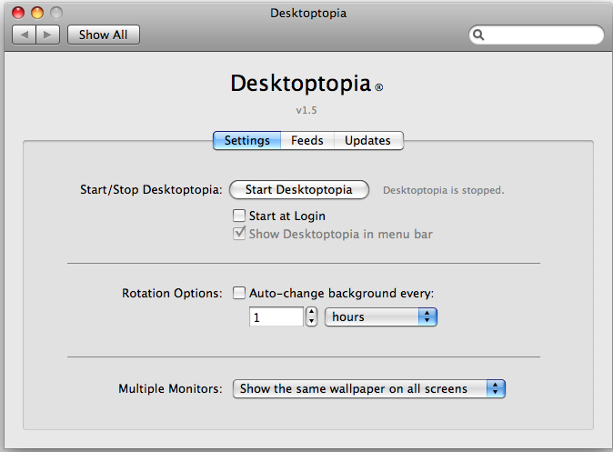Decrement the rotation interval stepper down
613x452 pixels.
click(x=311, y=321)
